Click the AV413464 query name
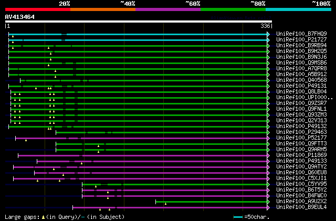 pyautogui.click(x=20, y=17)
